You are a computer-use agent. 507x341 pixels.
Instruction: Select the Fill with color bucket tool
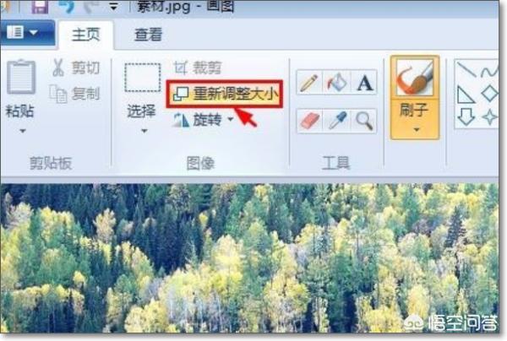coord(336,83)
